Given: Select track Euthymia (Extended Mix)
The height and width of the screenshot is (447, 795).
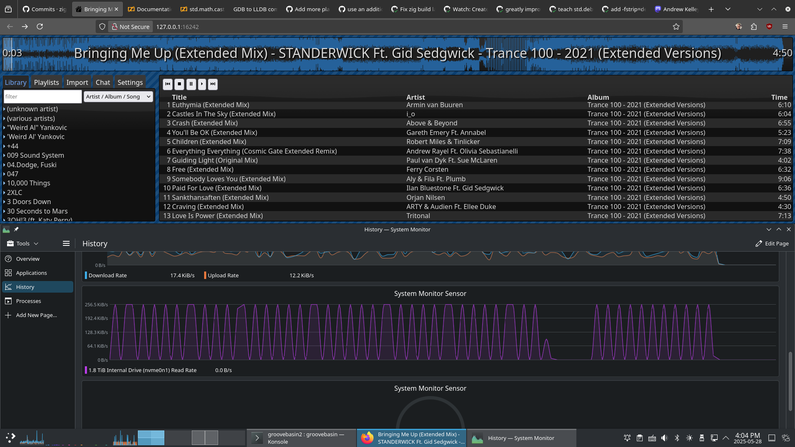Looking at the screenshot, I should (x=476, y=105).
